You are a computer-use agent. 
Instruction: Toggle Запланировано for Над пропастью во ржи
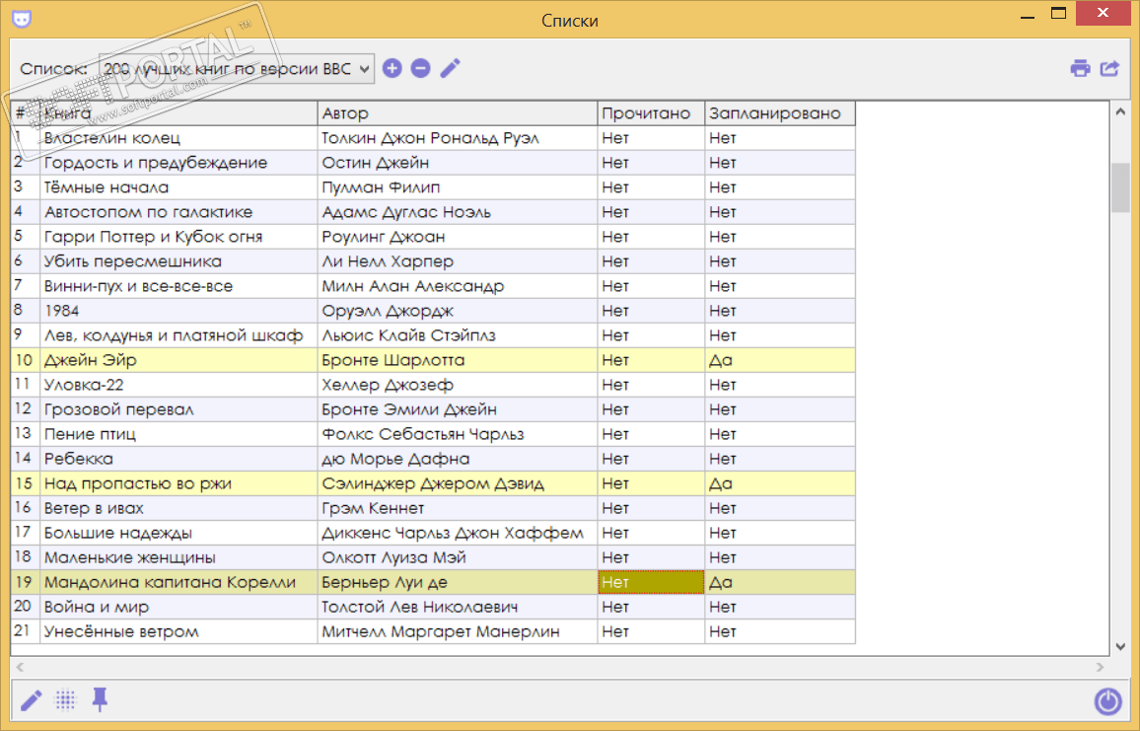tap(779, 483)
